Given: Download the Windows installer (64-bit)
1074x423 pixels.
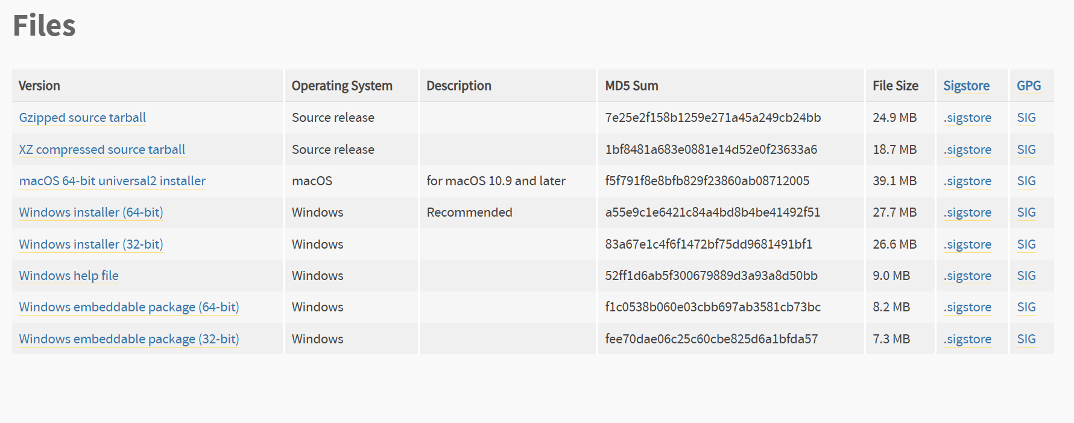Looking at the screenshot, I should (x=91, y=212).
